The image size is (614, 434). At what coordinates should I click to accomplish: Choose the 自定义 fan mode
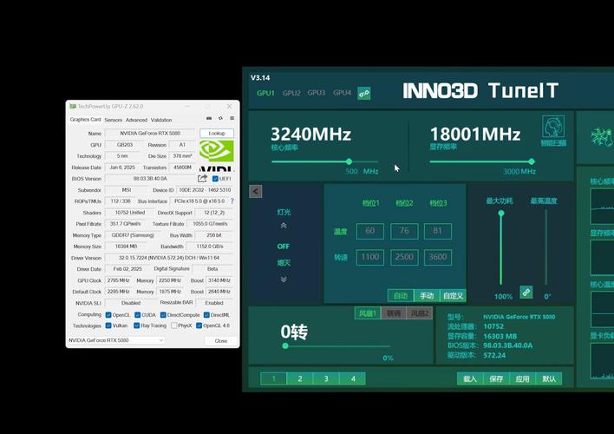(x=453, y=296)
